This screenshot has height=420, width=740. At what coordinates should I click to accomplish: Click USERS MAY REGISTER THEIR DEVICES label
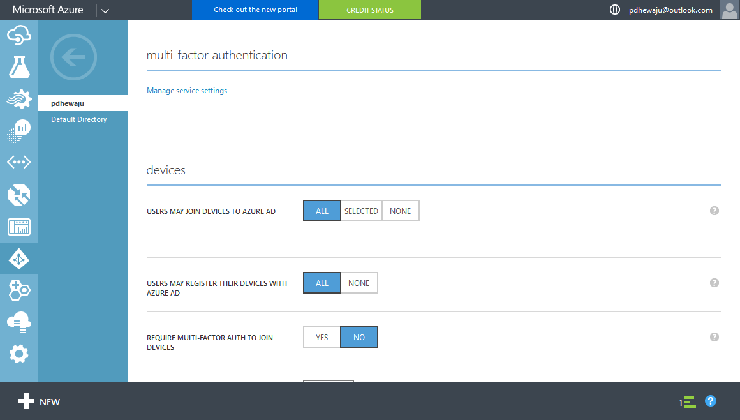217,288
